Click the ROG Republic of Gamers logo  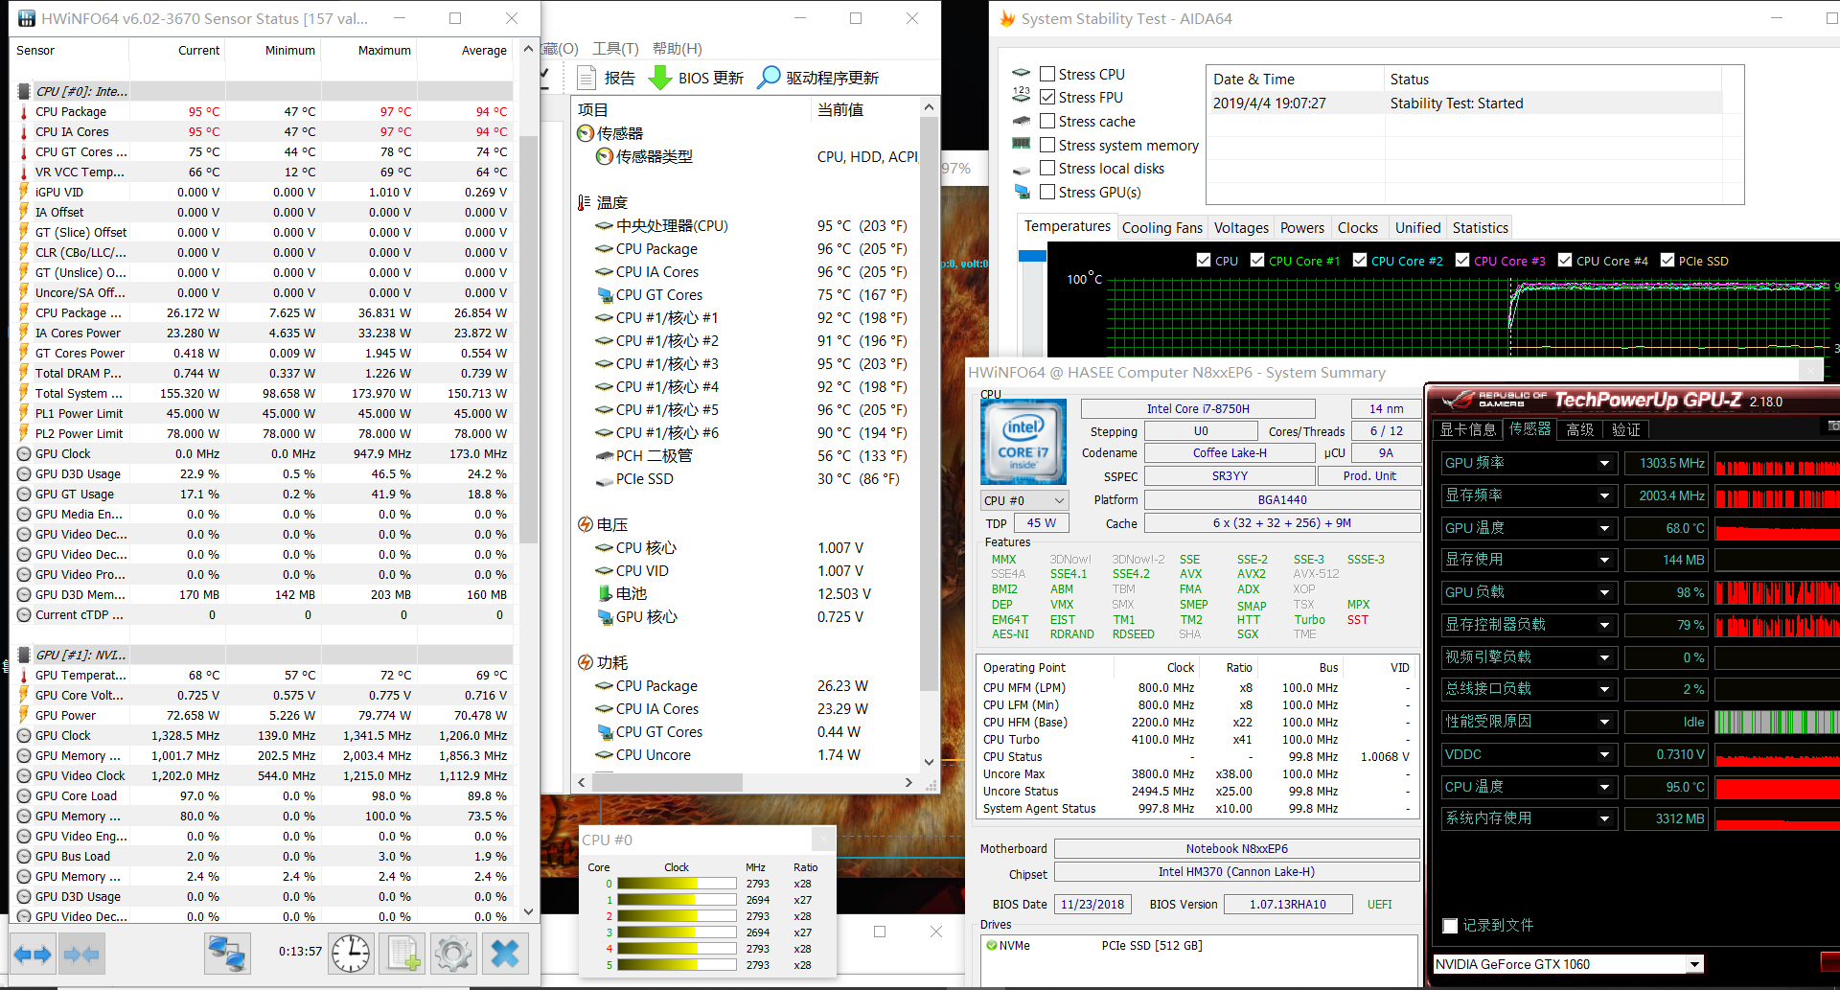[x=1494, y=400]
